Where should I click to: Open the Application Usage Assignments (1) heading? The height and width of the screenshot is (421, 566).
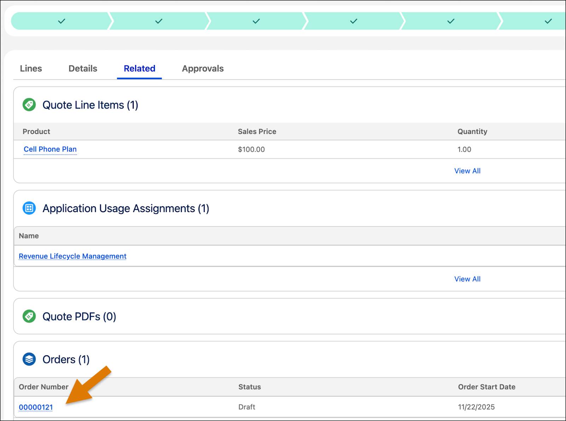[x=126, y=209]
